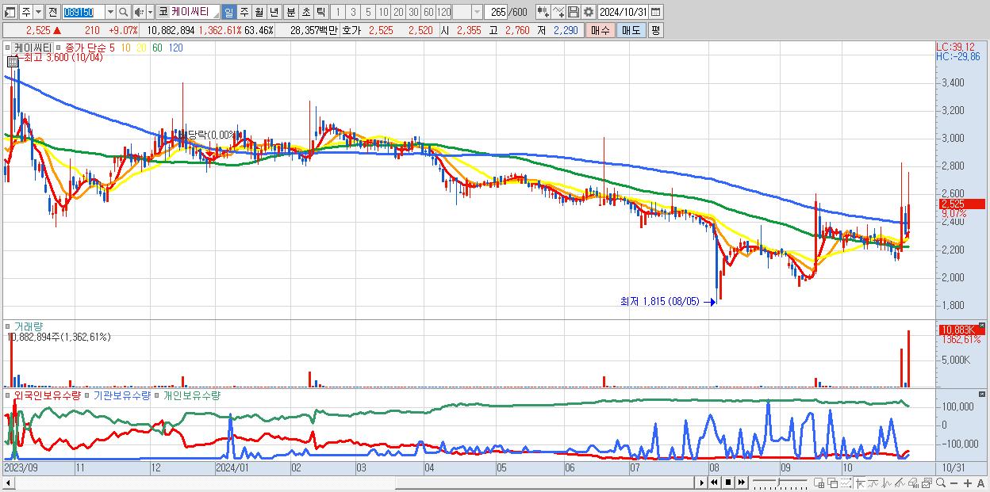Select the 30 interval button
This screenshot has height=492, width=990.
click(x=413, y=12)
